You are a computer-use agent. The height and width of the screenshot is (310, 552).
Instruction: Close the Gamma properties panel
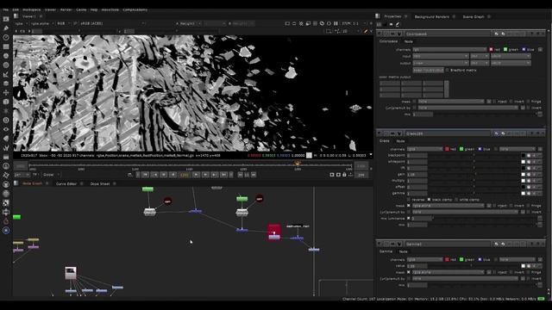543,244
